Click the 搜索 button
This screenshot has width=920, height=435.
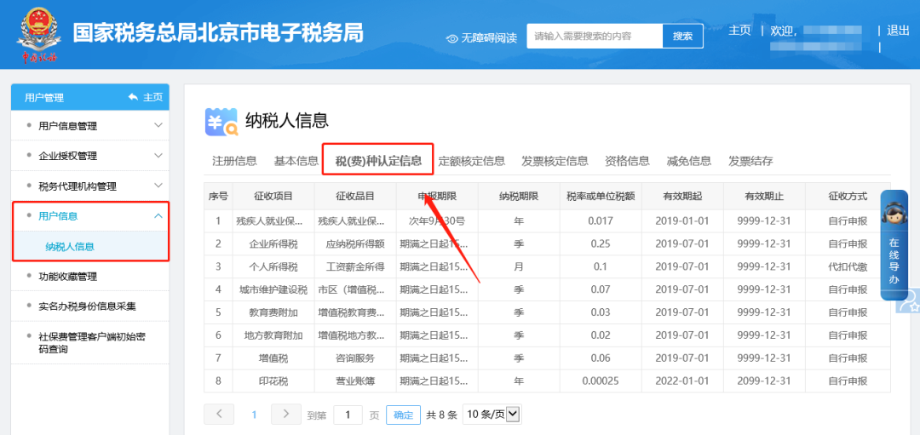[x=683, y=37]
